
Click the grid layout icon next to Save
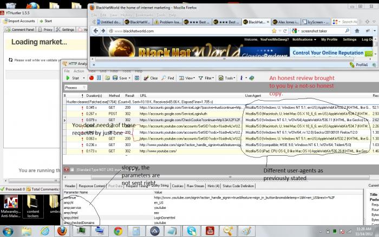pos(137,78)
